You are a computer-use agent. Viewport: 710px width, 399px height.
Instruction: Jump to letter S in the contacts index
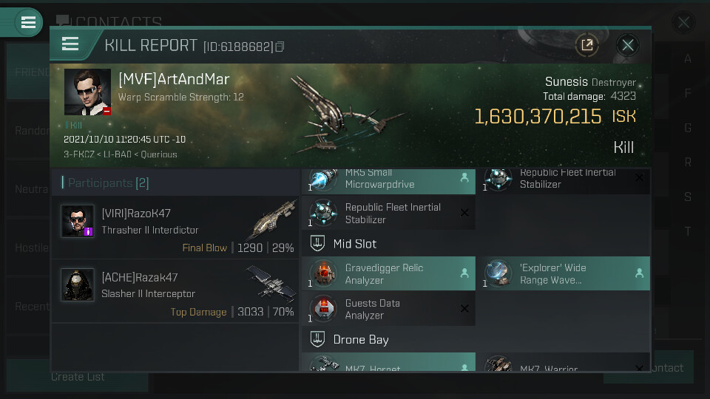pos(687,197)
